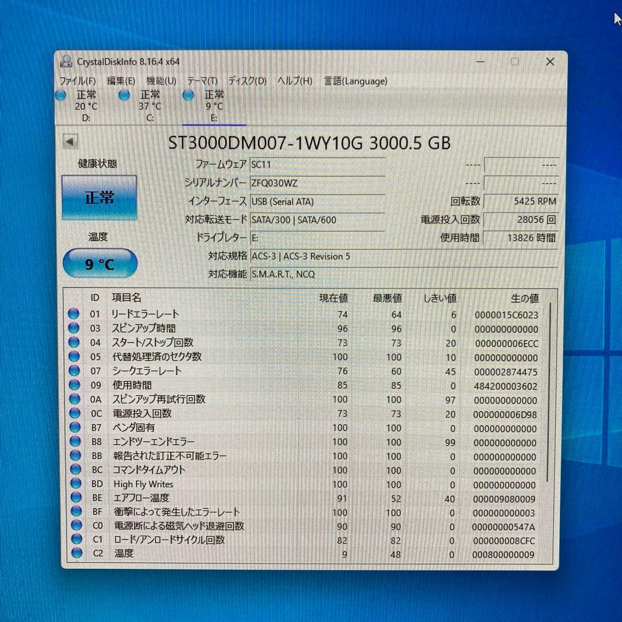
Task: Click the ID column header
Action: pyautogui.click(x=95, y=298)
